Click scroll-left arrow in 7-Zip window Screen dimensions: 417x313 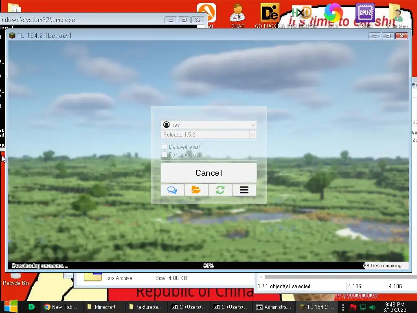tap(261, 277)
